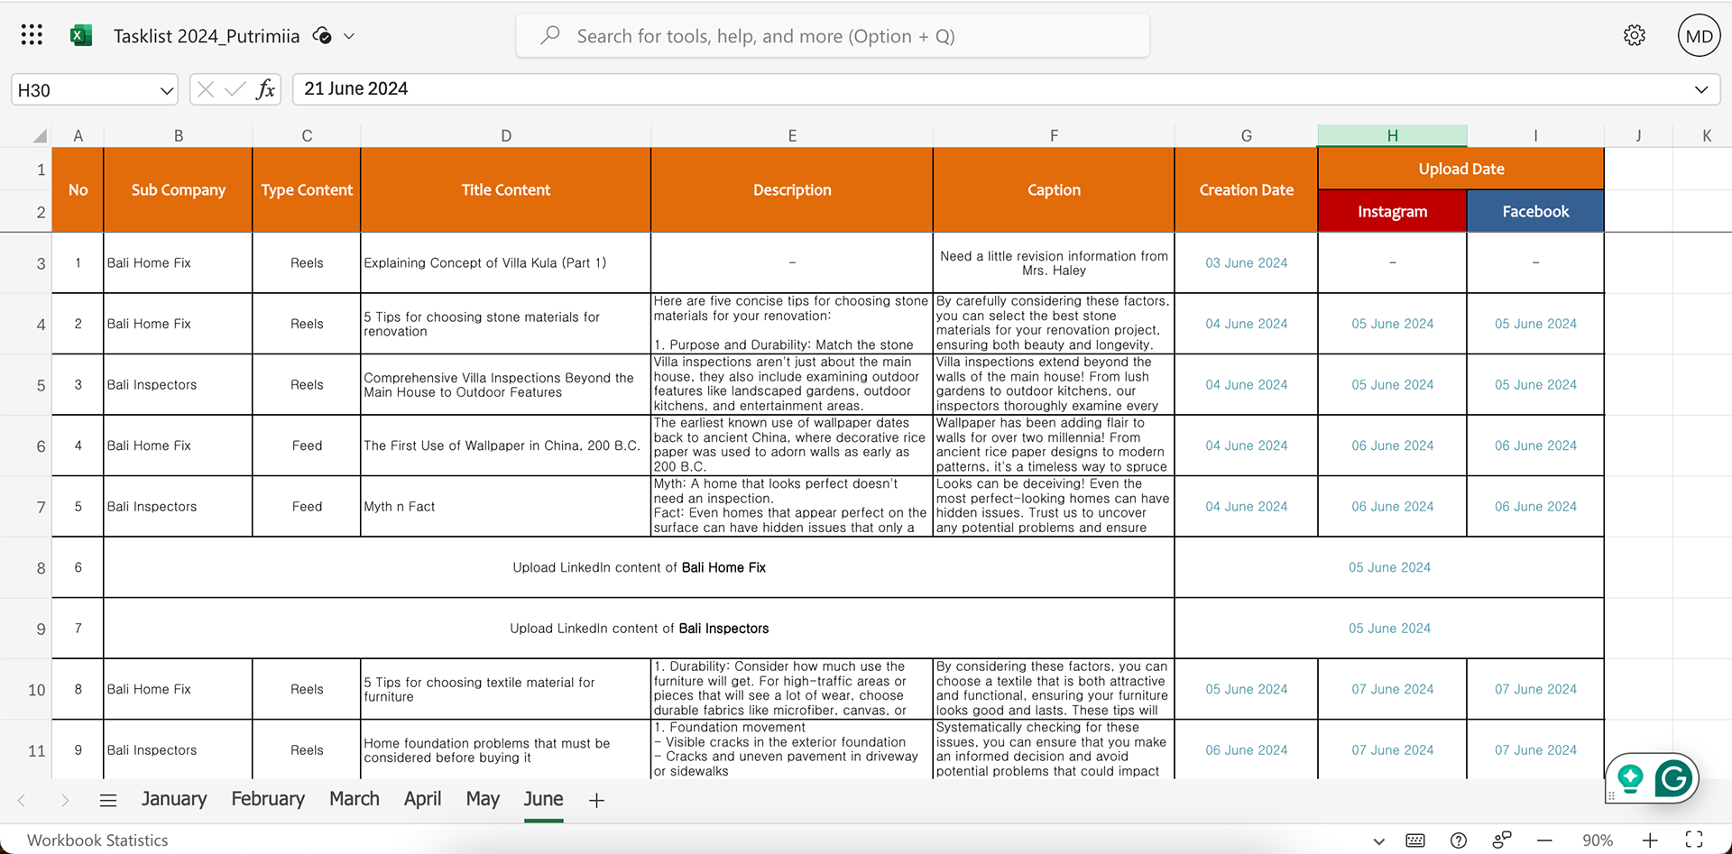Switch to the April sheet tab
Viewport: 1732px width, 854px height.
422,799
